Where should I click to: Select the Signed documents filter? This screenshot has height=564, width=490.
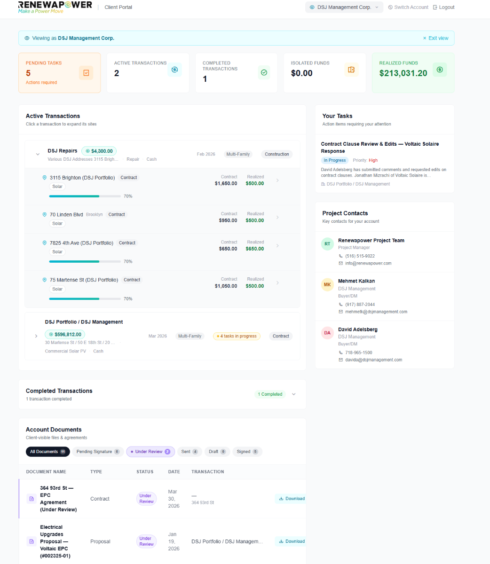point(247,451)
